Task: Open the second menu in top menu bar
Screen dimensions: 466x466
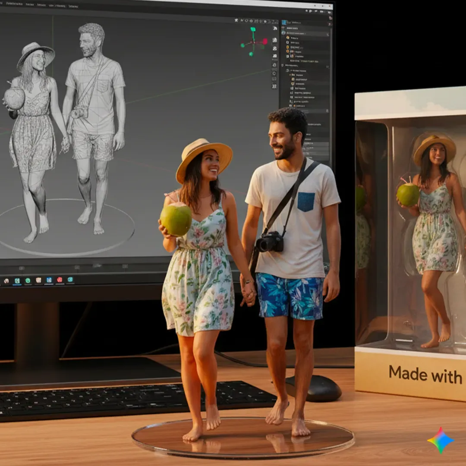Action: point(30,5)
